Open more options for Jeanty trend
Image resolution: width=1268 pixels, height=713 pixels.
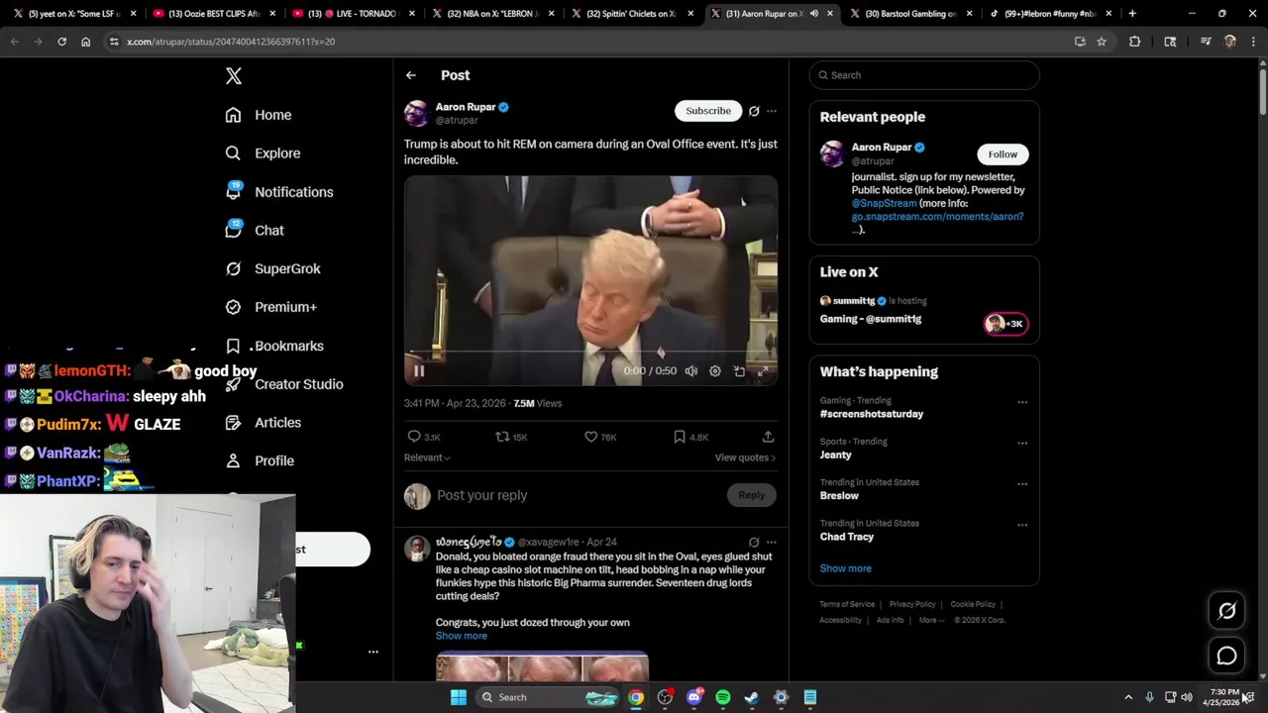[1022, 443]
